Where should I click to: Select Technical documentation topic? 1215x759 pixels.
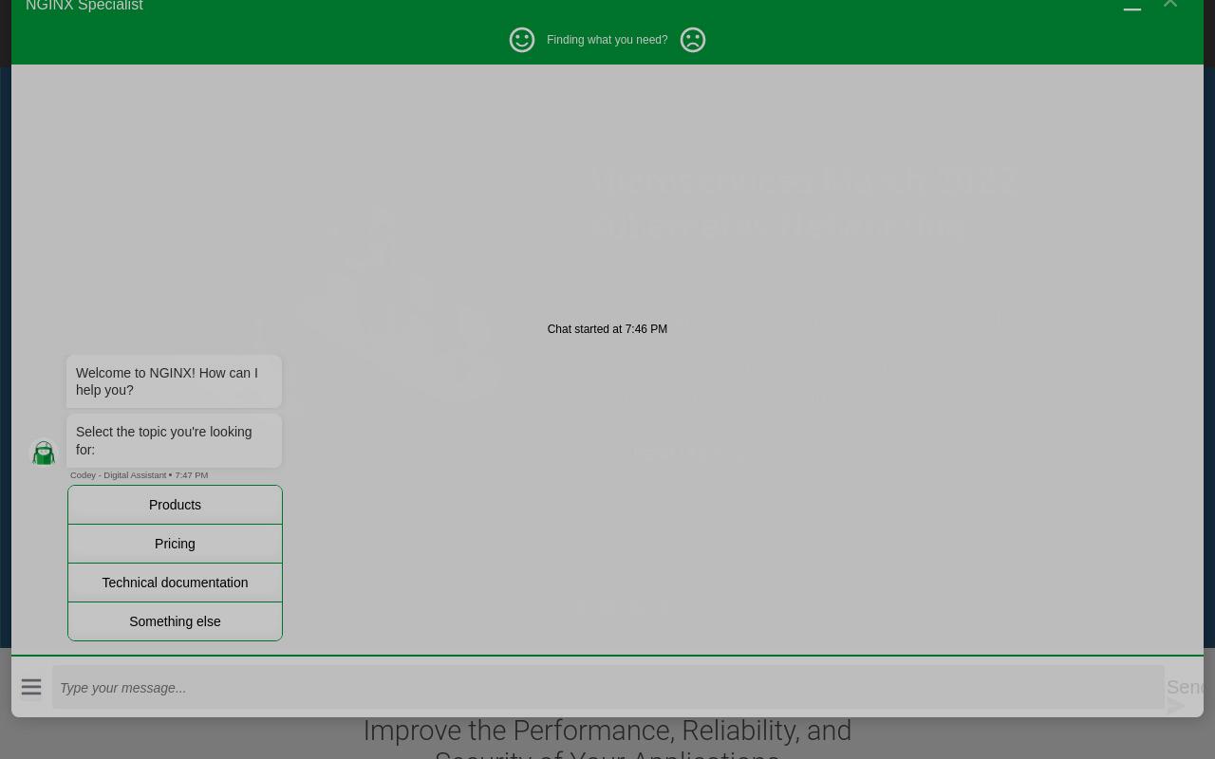[175, 583]
